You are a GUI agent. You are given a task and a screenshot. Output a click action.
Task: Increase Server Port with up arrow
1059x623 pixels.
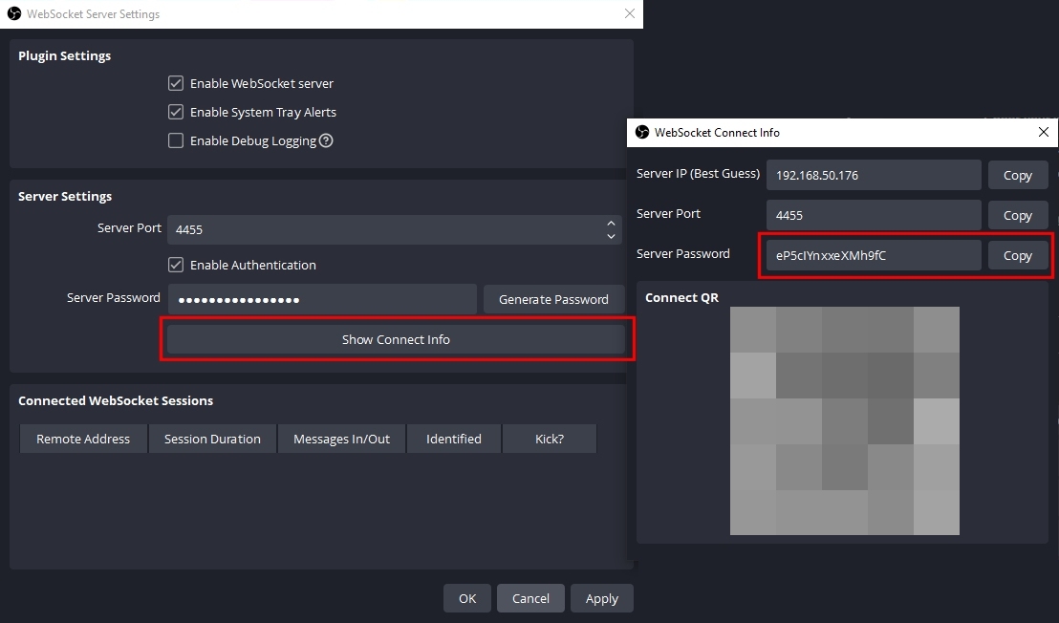pyautogui.click(x=611, y=223)
